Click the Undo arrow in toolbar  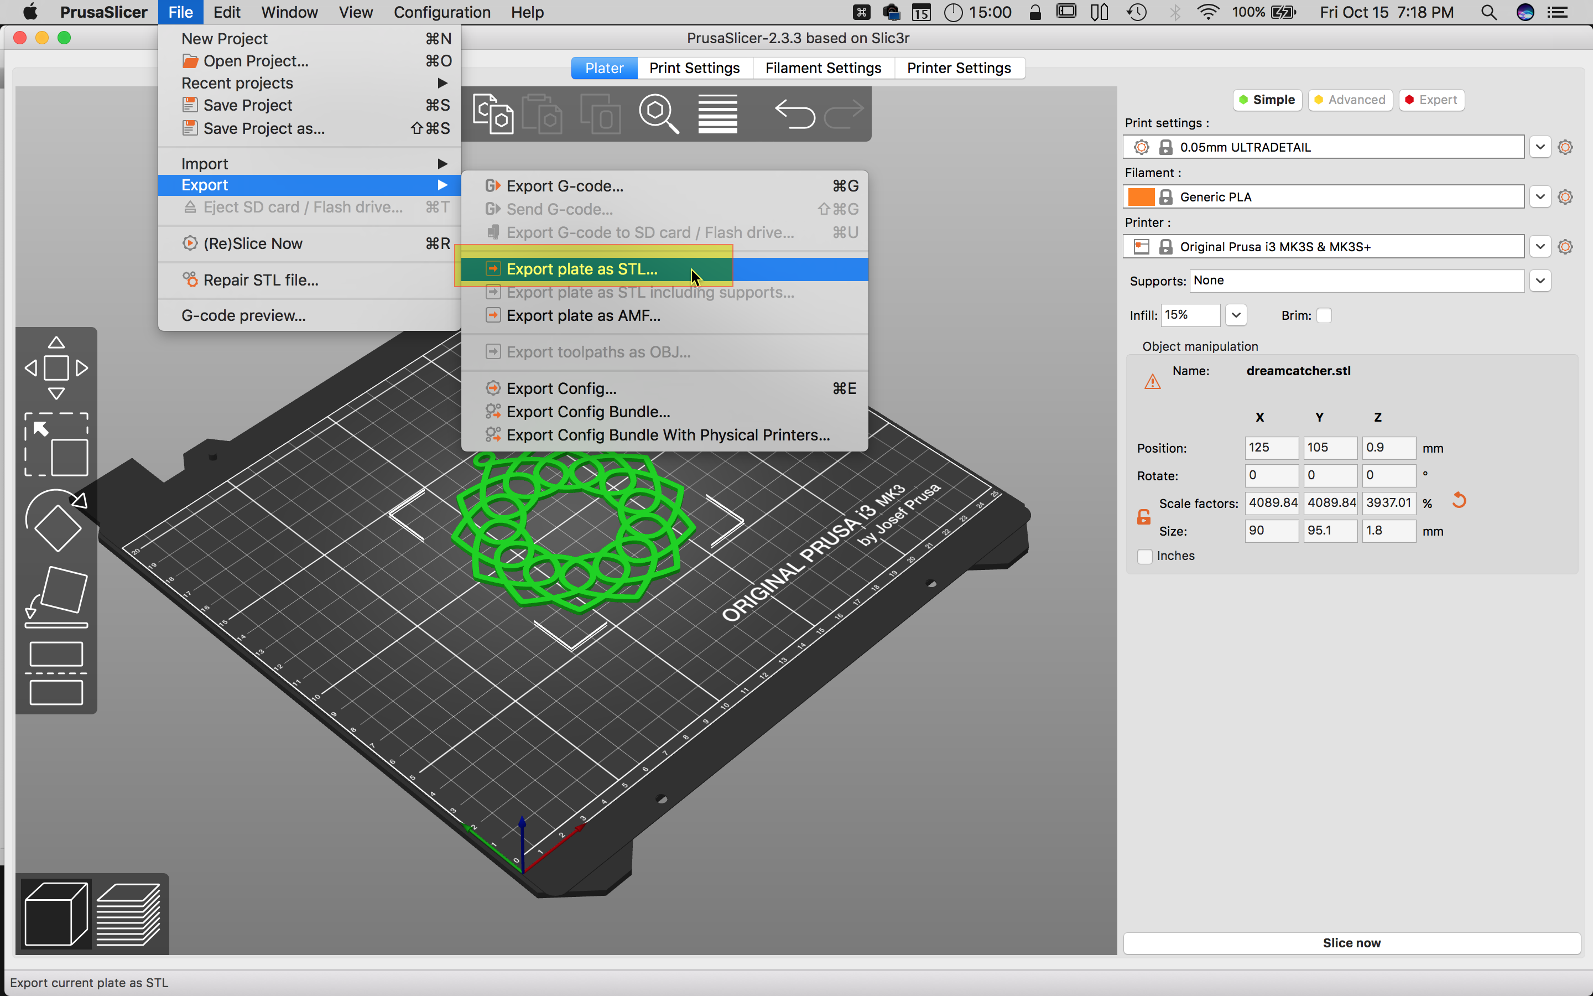coord(794,114)
